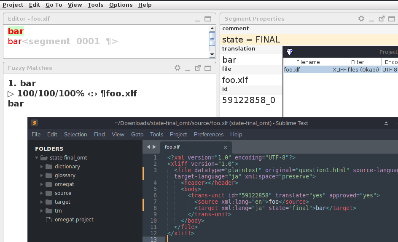Select omegat.project file in sidebar
The image size is (398, 242).
74,220
